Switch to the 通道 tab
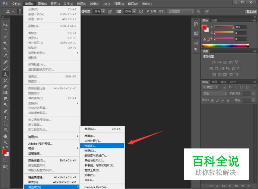 coord(214,82)
